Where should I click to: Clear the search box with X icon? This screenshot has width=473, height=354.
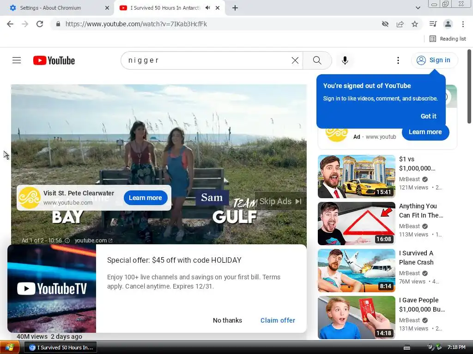(x=295, y=60)
